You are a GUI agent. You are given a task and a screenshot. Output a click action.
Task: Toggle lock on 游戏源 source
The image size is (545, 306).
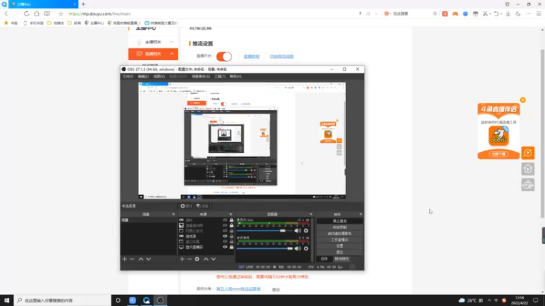pyautogui.click(x=232, y=236)
